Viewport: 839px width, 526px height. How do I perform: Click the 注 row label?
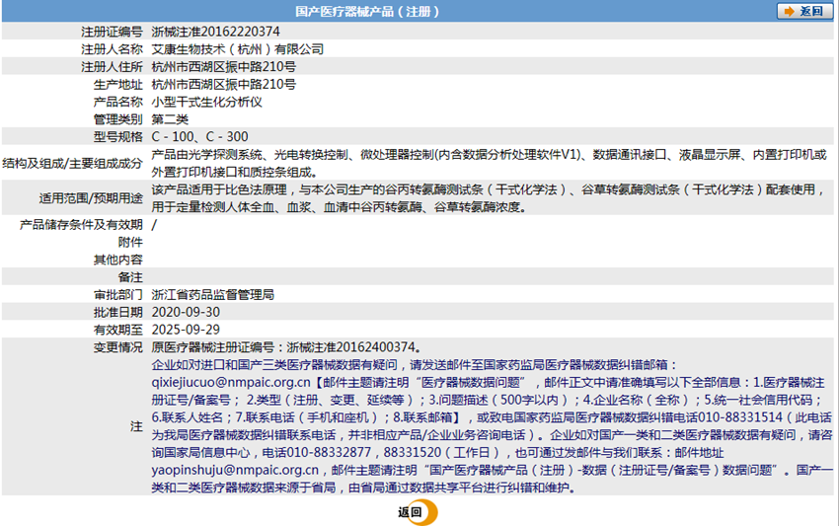click(136, 426)
